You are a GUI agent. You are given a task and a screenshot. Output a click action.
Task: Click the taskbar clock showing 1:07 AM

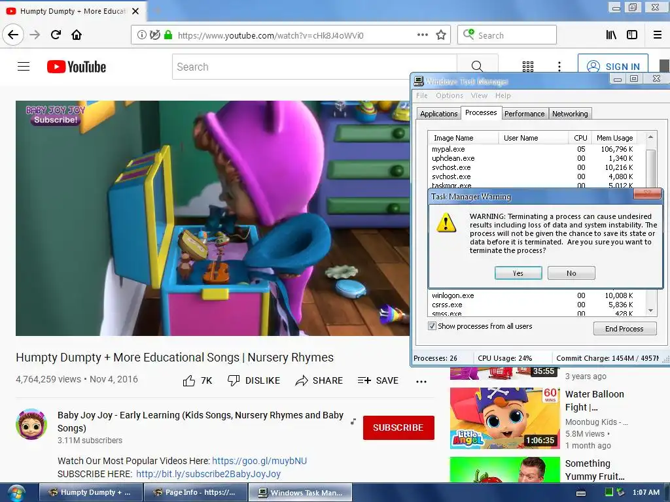646,492
